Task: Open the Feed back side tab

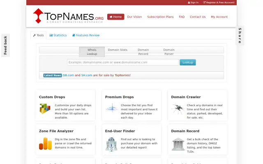Action: pos(5,45)
